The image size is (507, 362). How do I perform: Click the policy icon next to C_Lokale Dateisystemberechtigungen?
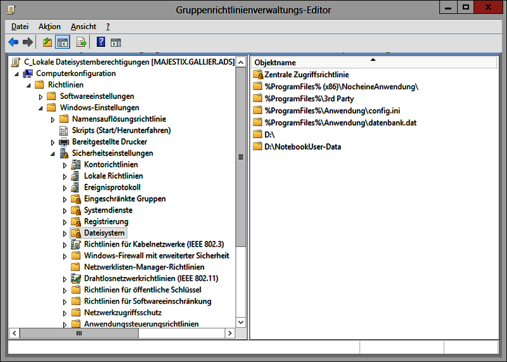[15, 61]
